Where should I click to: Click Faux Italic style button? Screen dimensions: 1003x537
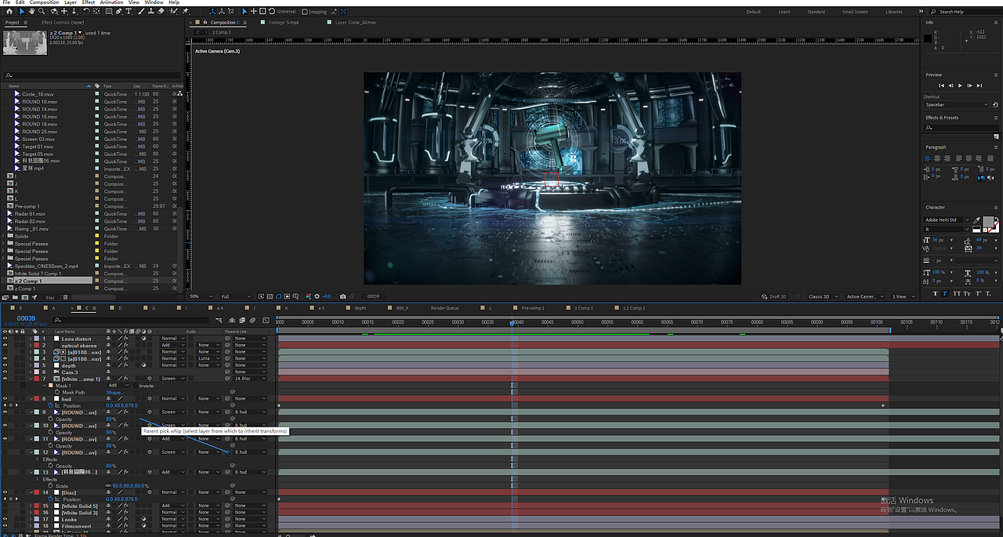945,293
